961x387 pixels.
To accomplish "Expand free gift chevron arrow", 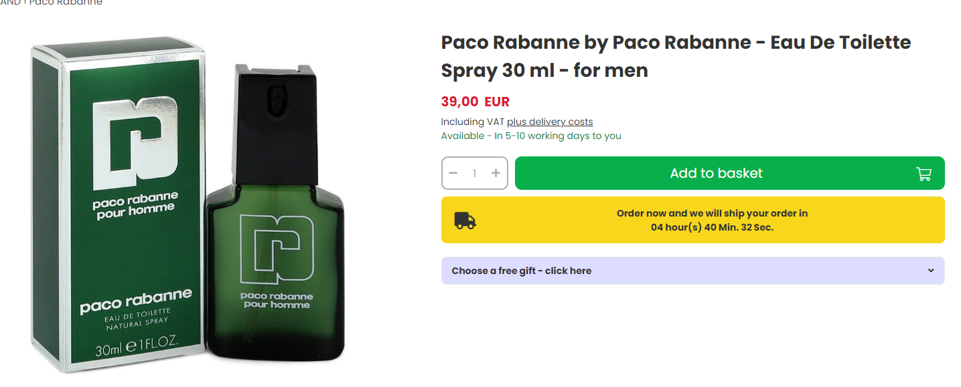I will [x=930, y=271].
